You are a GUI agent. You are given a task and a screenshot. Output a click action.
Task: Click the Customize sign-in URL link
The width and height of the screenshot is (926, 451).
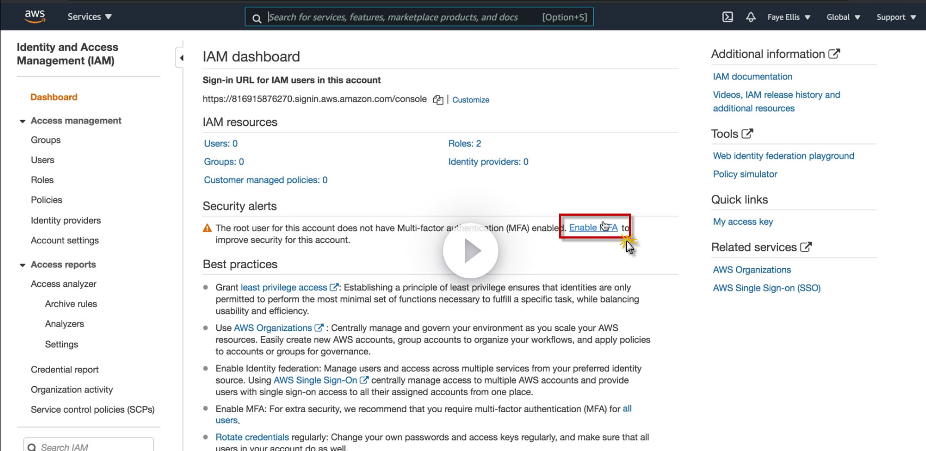471,100
